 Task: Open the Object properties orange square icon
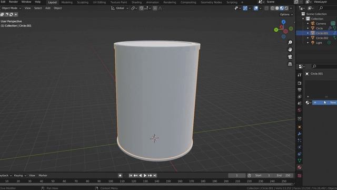pyautogui.click(x=300, y=127)
